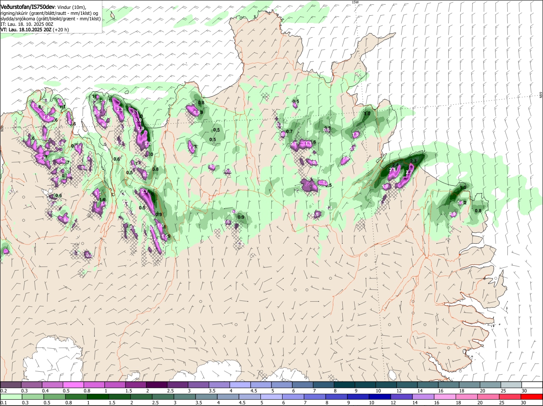Pick the darkest purple snow swatch between 2 and 2.5

(x=157, y=384)
